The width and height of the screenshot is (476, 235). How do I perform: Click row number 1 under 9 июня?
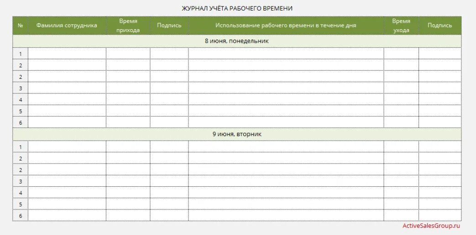21,147
